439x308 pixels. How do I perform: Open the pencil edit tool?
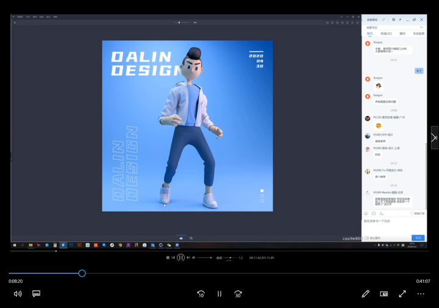(365, 294)
